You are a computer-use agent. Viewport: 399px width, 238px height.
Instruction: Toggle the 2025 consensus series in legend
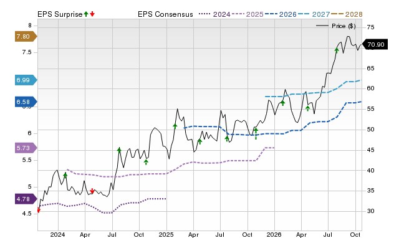click(248, 14)
